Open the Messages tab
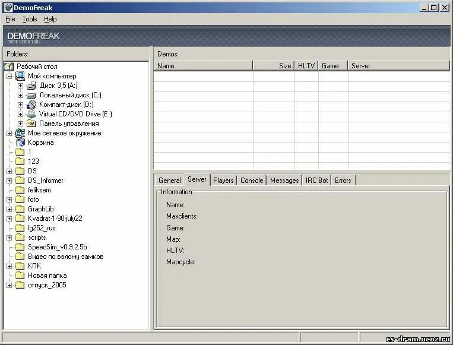This screenshot has height=345, width=453. [x=284, y=181]
